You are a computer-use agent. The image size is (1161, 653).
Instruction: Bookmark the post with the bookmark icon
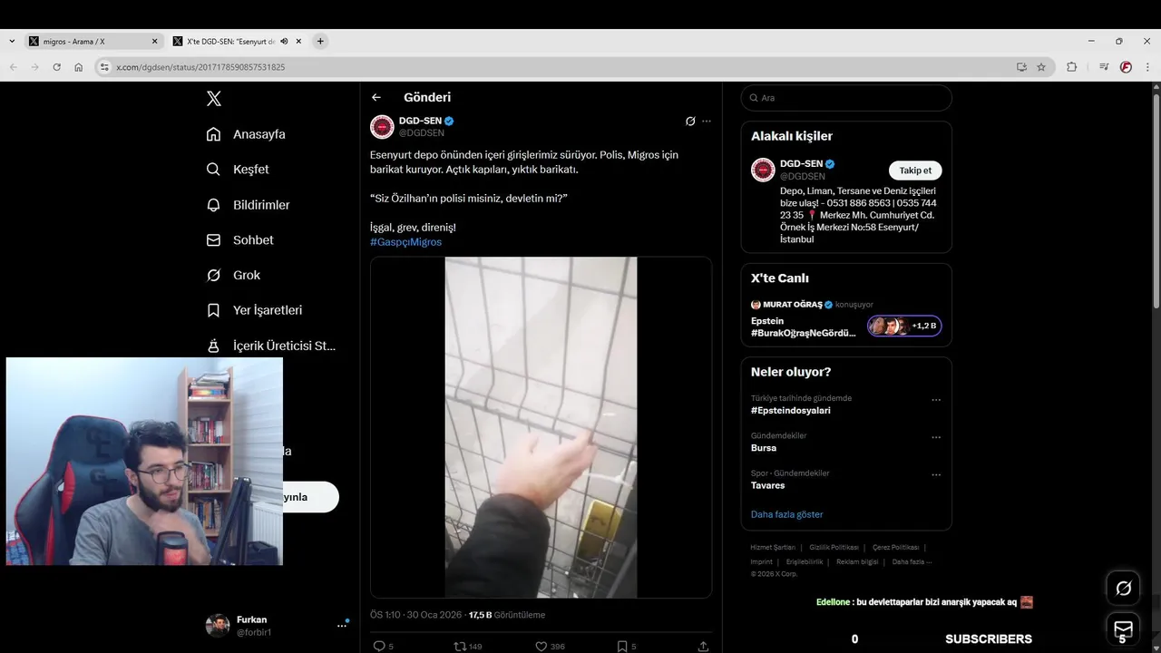click(x=622, y=646)
